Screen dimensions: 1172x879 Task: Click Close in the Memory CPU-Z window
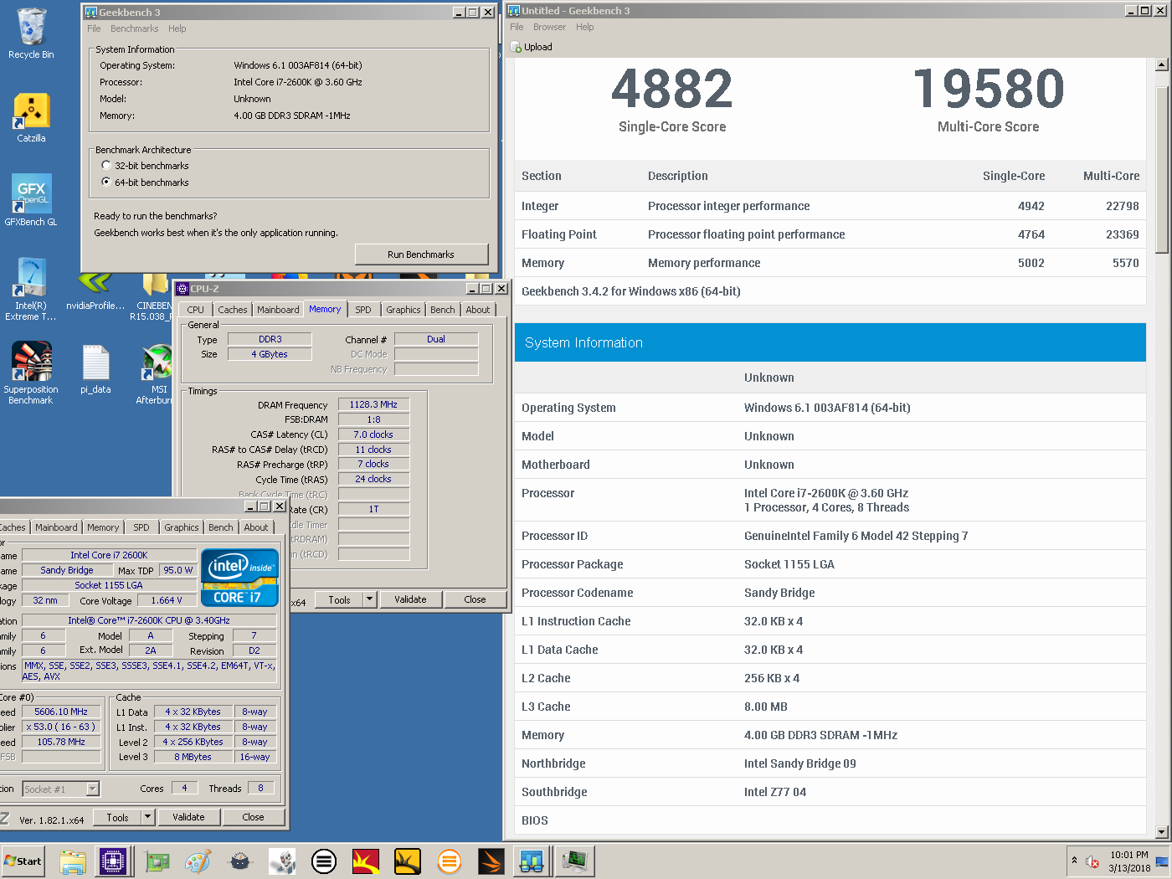coord(475,599)
